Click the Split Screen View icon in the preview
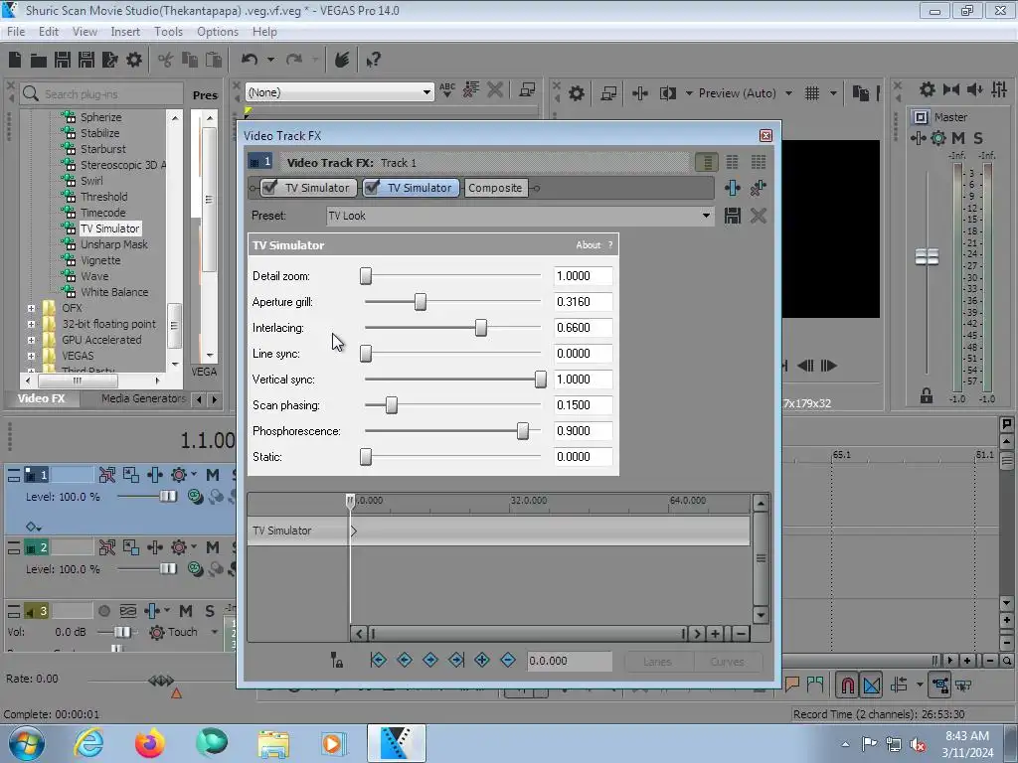Viewport: 1018px width, 763px height. click(x=668, y=93)
